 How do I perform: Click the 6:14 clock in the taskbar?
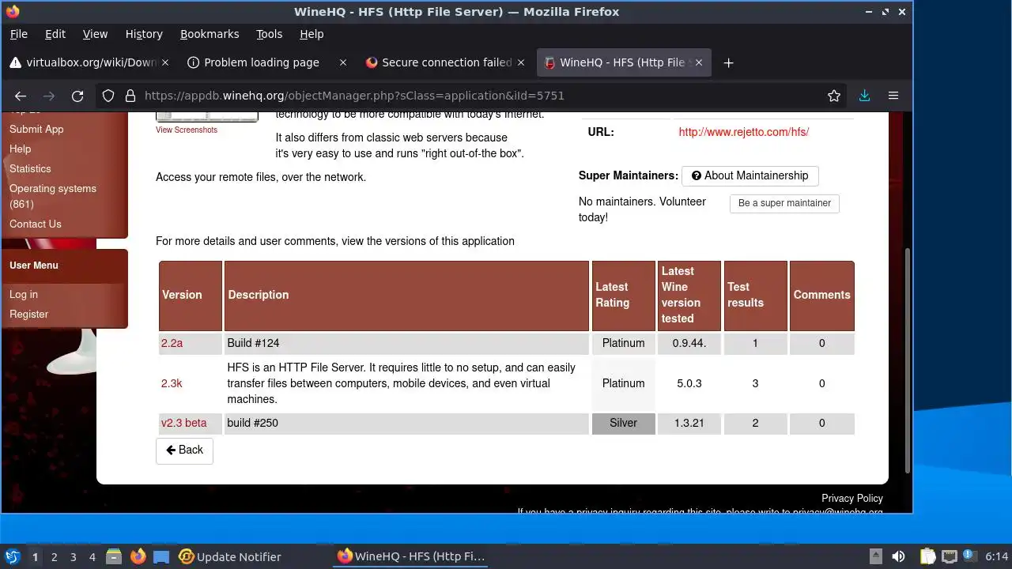pyautogui.click(x=996, y=556)
